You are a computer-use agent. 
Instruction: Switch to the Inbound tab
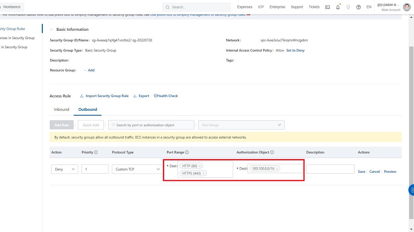62,109
